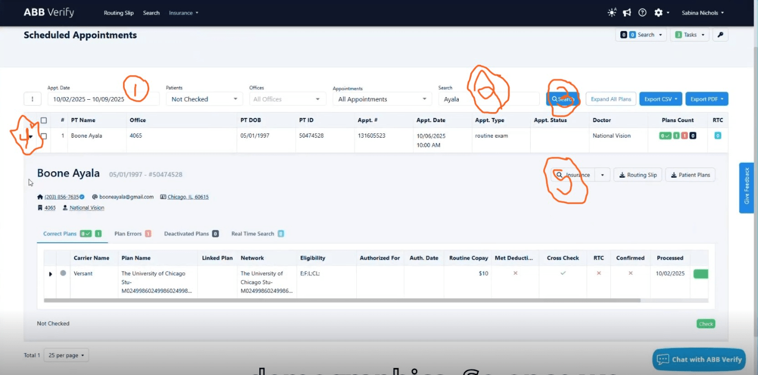Download Patient Plans
The image size is (758, 375).
[690, 175]
